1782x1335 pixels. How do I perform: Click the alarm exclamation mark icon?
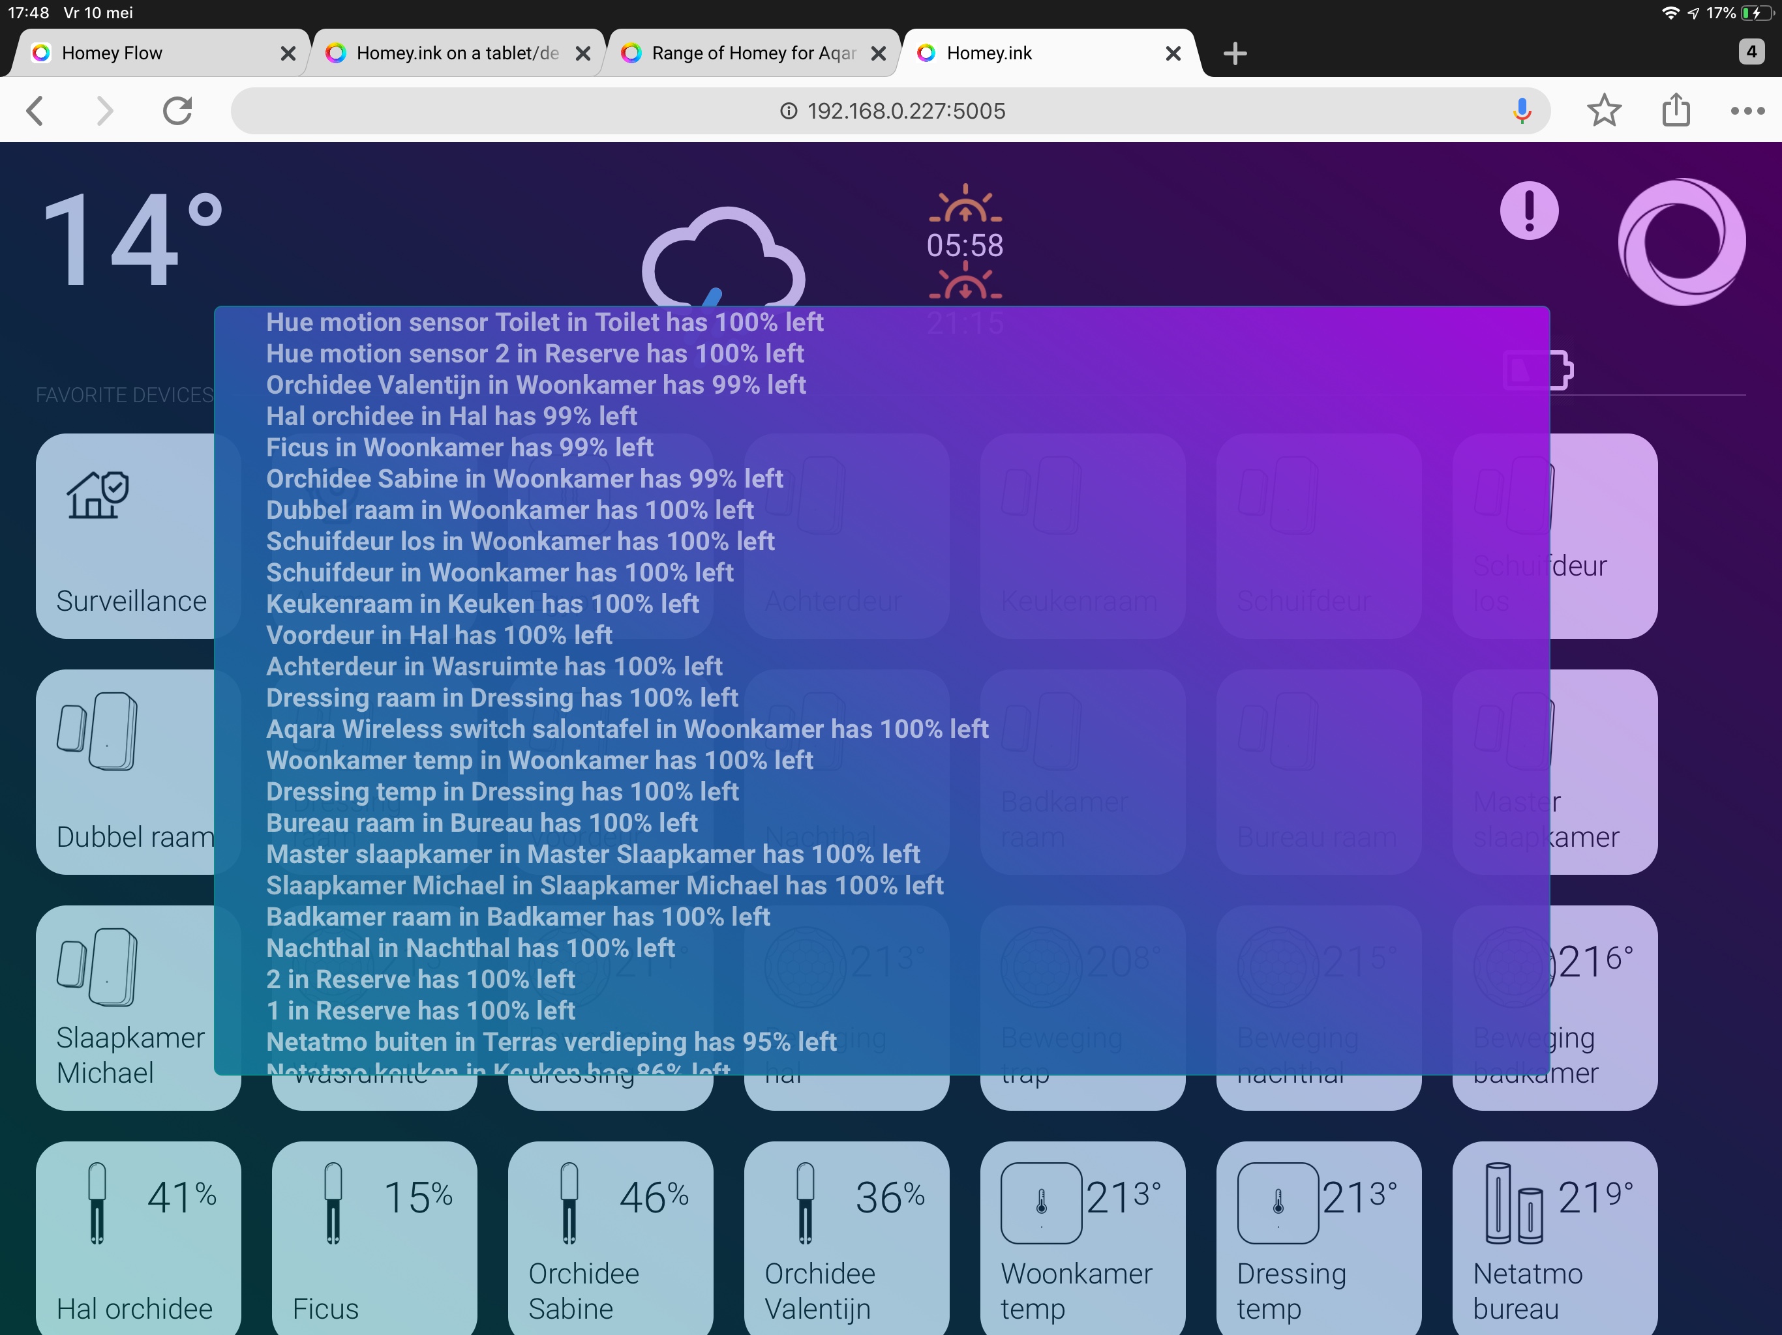1528,211
